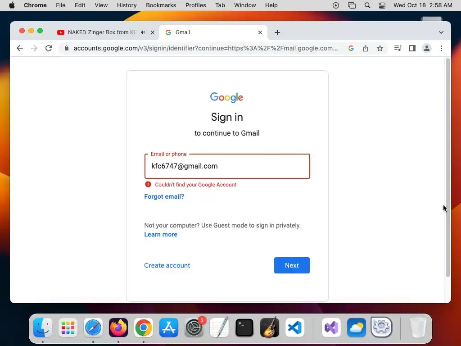
Task: Open the History menu
Action: click(127, 5)
